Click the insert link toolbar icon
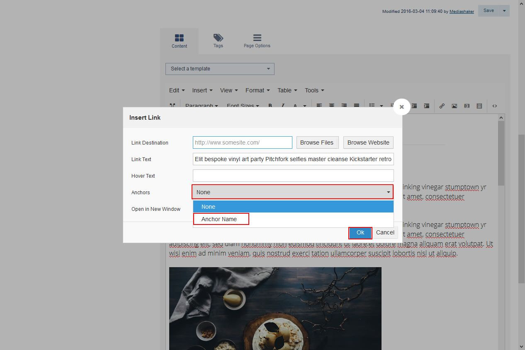The height and width of the screenshot is (350, 525). click(442, 106)
